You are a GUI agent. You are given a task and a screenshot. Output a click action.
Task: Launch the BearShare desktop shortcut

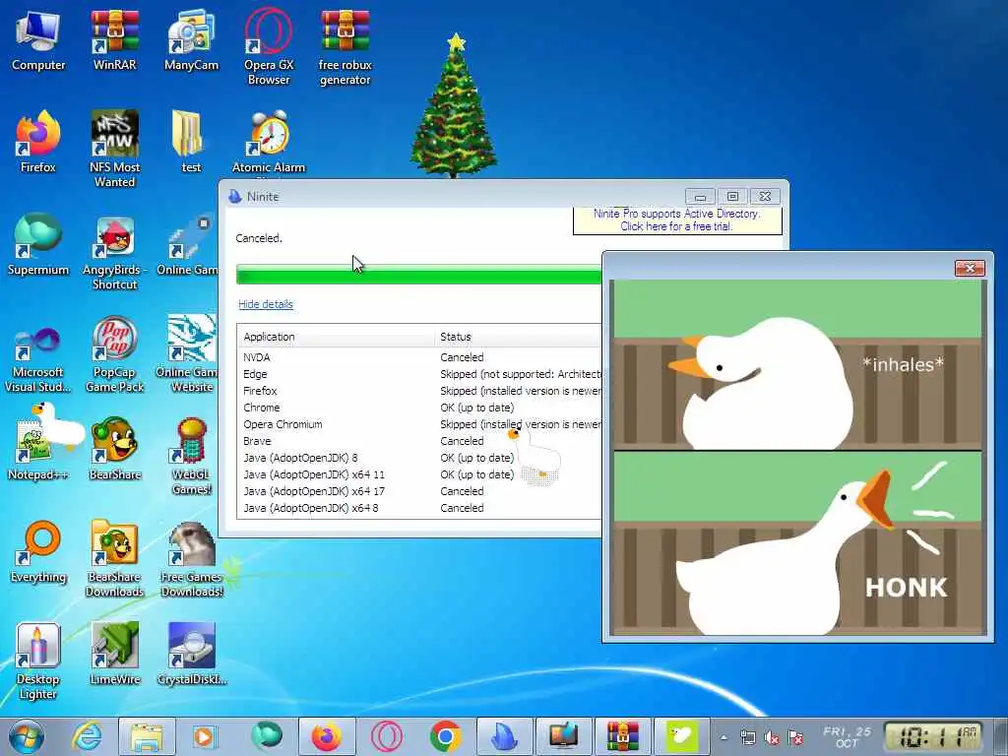114,448
